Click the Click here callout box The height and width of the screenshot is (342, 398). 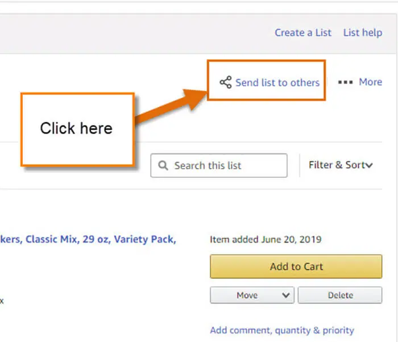point(78,130)
